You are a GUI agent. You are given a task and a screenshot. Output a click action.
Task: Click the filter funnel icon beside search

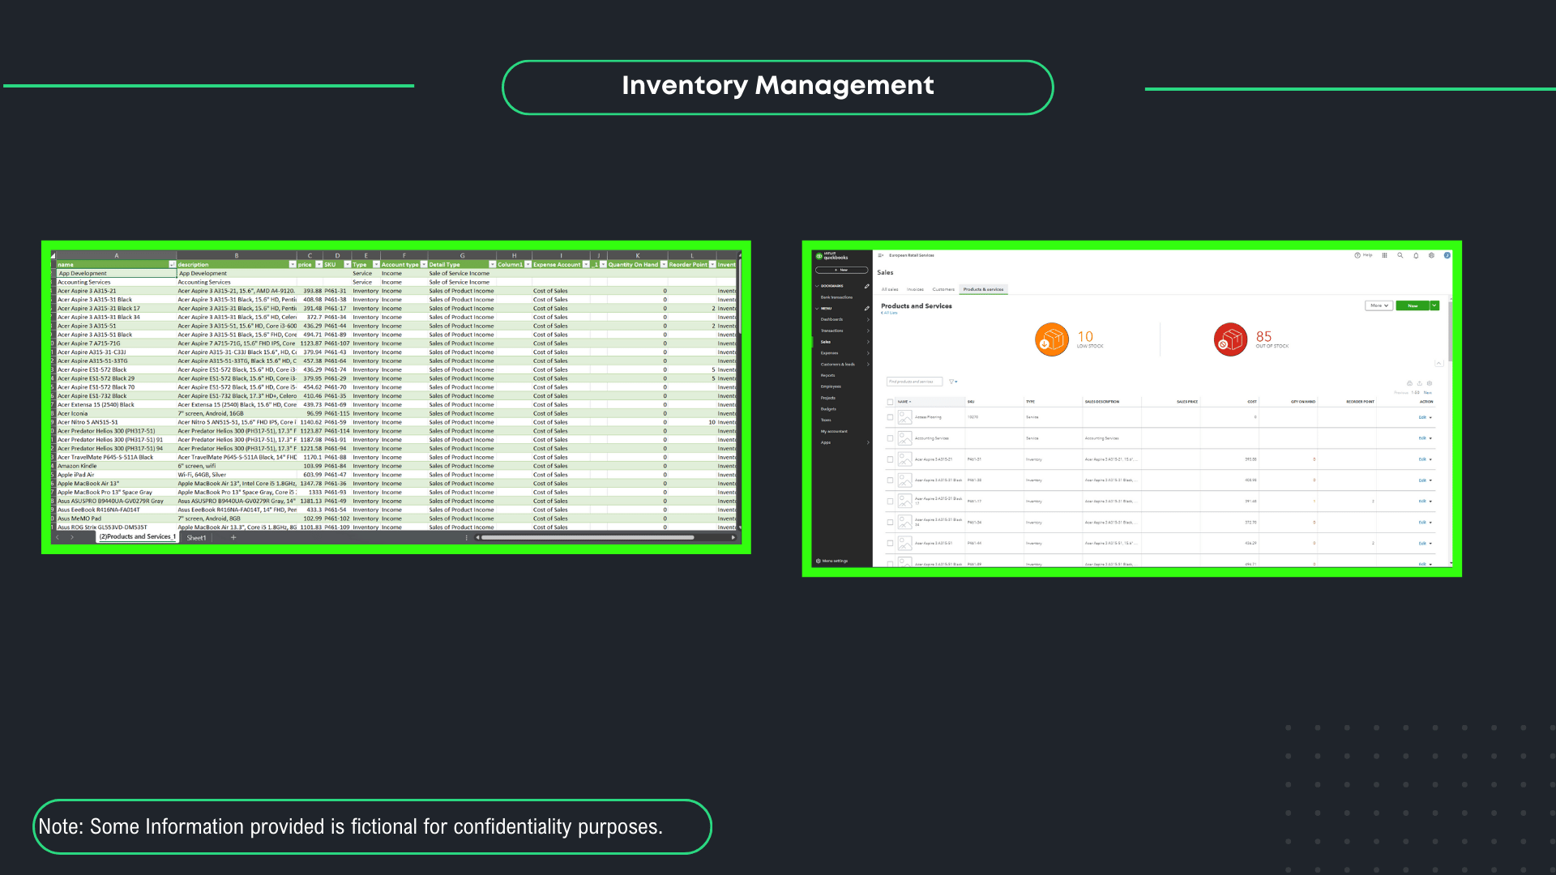(x=952, y=382)
